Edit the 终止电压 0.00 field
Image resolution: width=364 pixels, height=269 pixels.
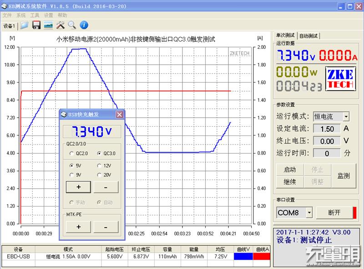click(327, 141)
